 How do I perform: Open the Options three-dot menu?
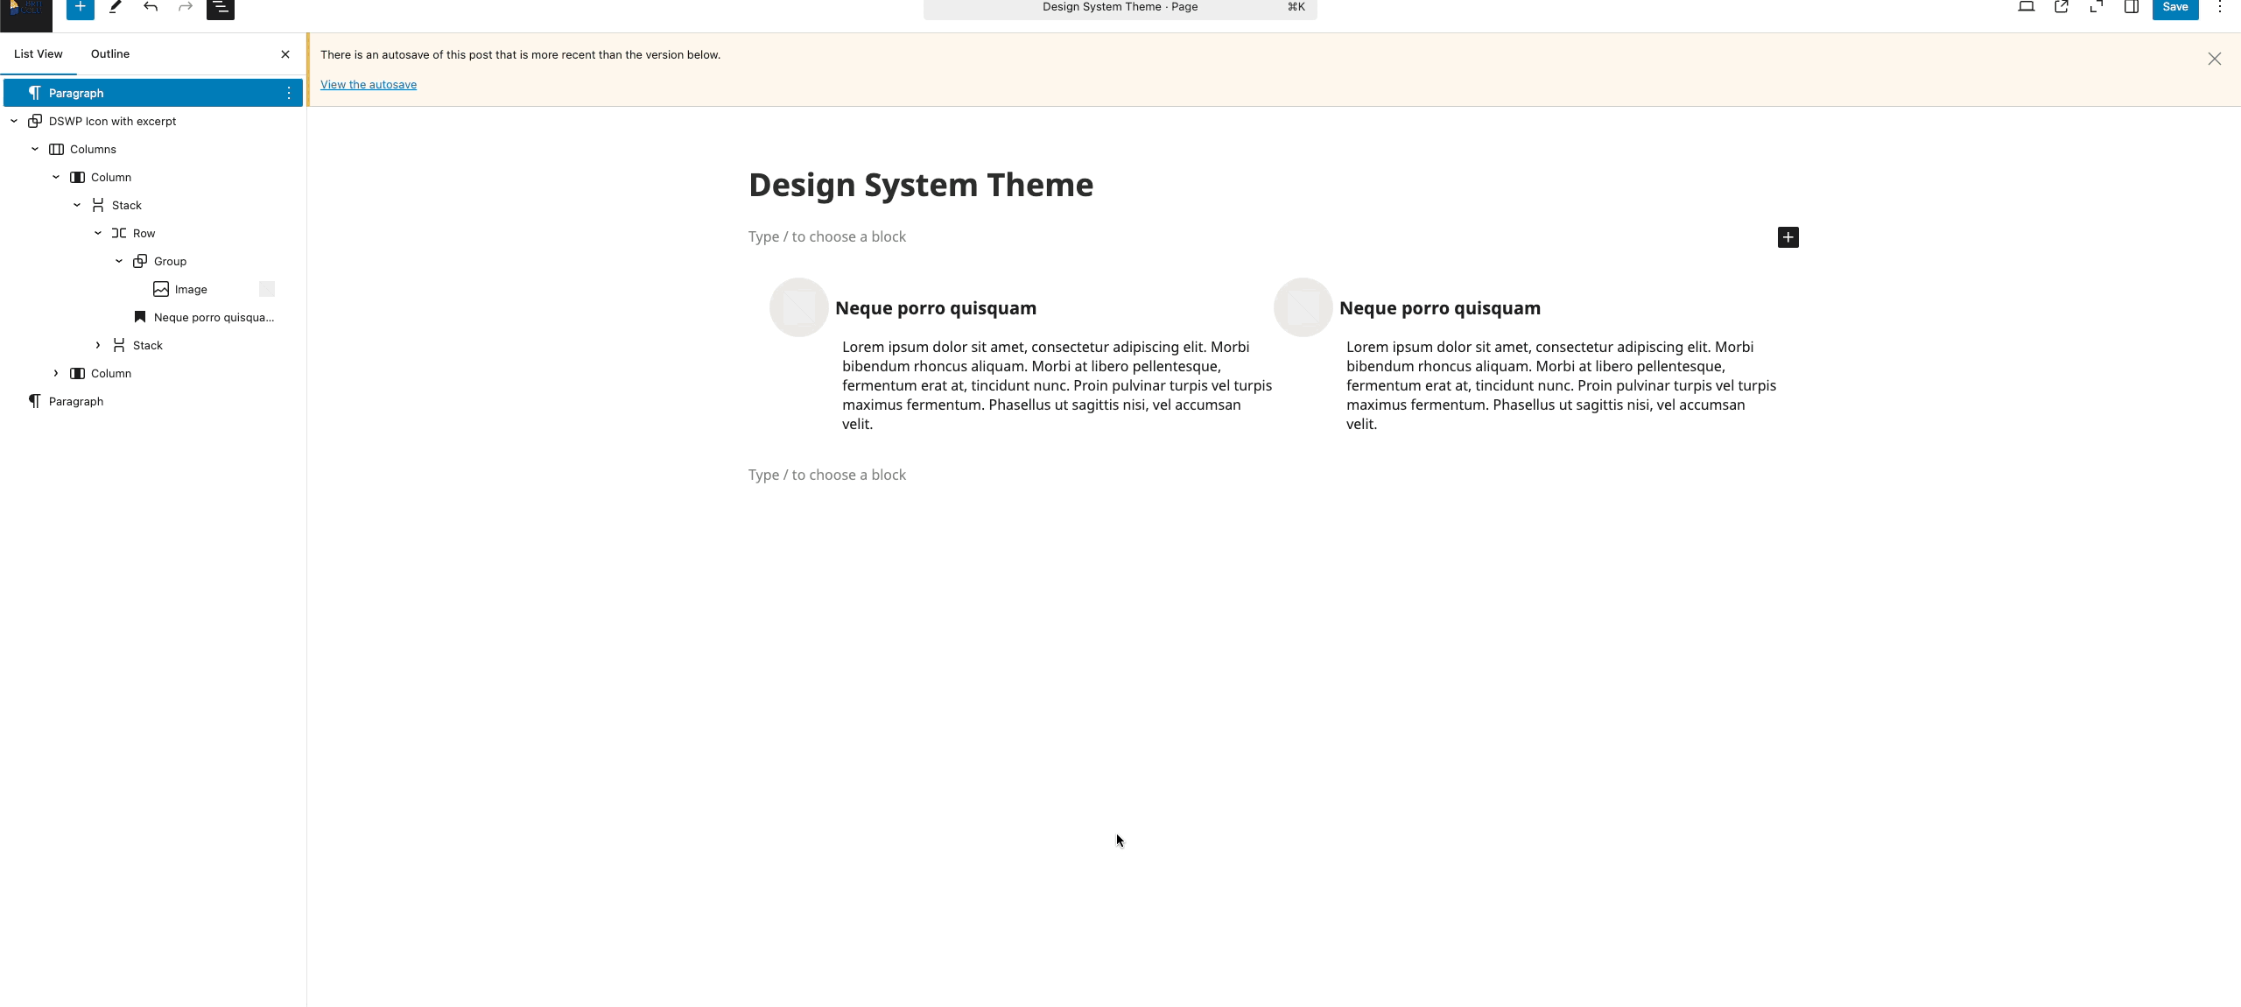pyautogui.click(x=2219, y=7)
